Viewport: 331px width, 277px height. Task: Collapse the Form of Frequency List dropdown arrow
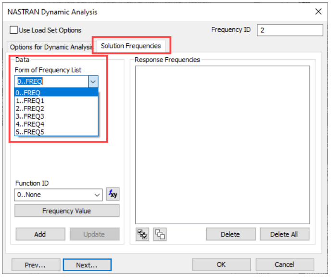click(x=93, y=81)
